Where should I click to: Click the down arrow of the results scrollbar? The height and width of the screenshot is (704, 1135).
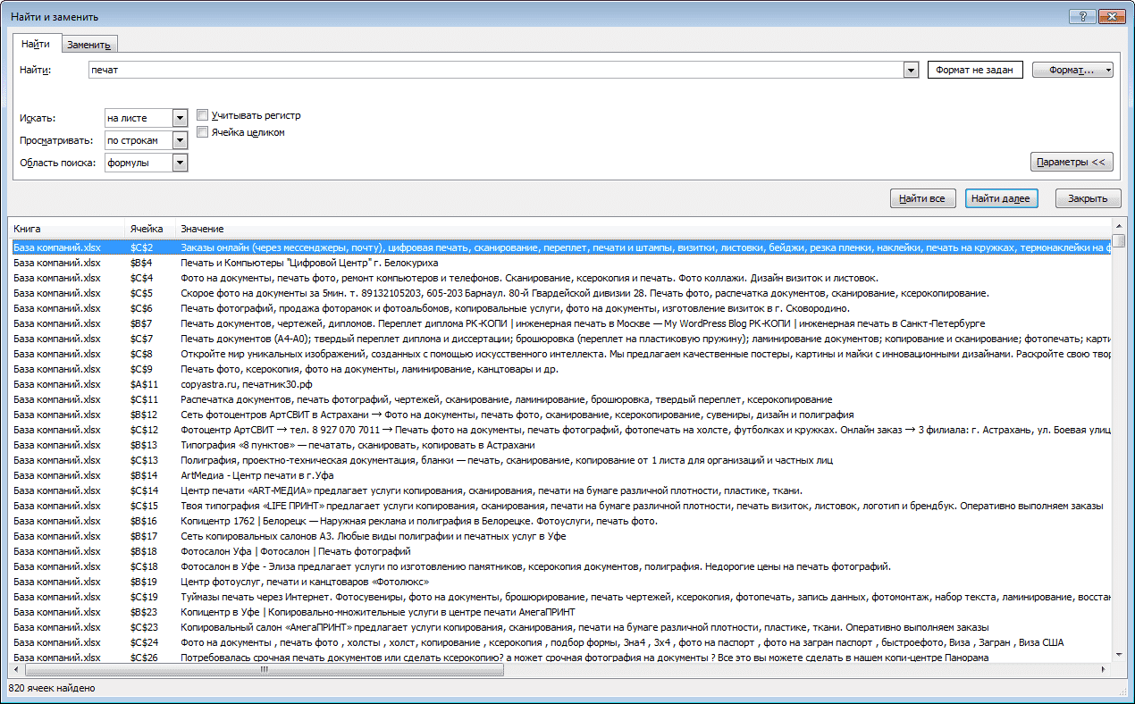pos(1119,654)
